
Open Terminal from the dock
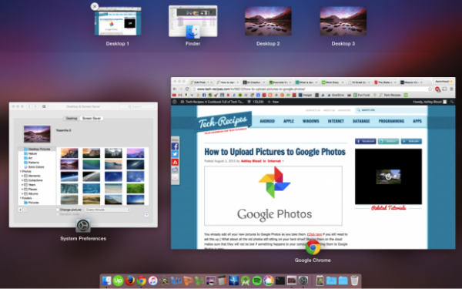[x=280, y=281]
